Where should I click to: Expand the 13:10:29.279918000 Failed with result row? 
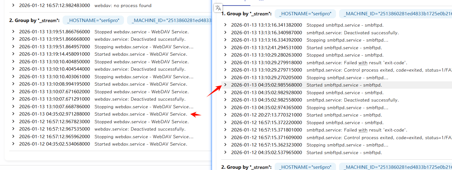tap(225, 63)
